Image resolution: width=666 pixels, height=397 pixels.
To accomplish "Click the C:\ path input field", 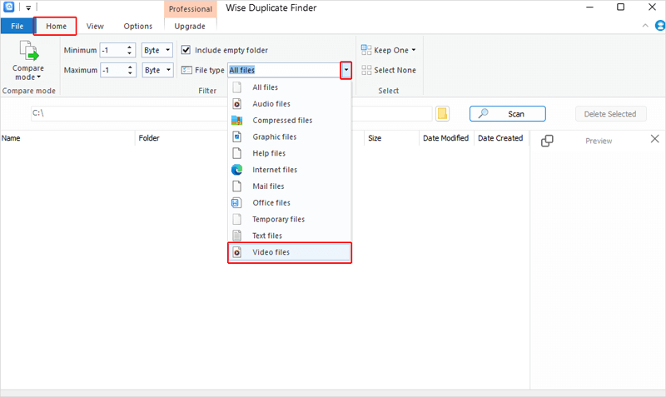I will (x=231, y=113).
